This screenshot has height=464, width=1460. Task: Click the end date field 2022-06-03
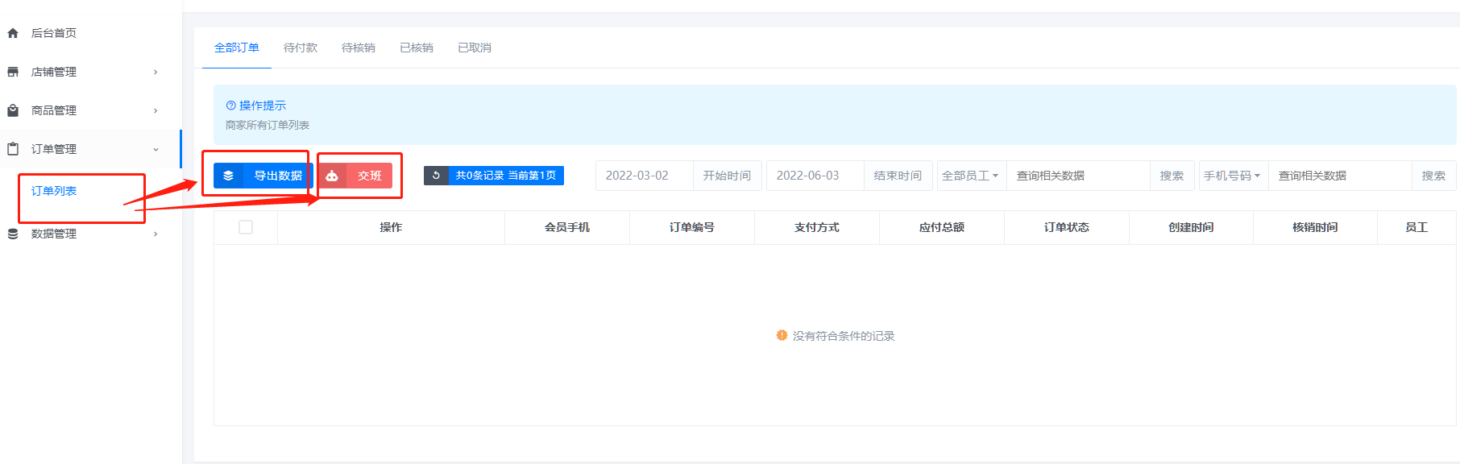pos(815,176)
